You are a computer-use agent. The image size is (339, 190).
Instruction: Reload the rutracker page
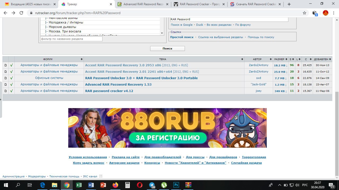pyautogui.click(x=22, y=13)
